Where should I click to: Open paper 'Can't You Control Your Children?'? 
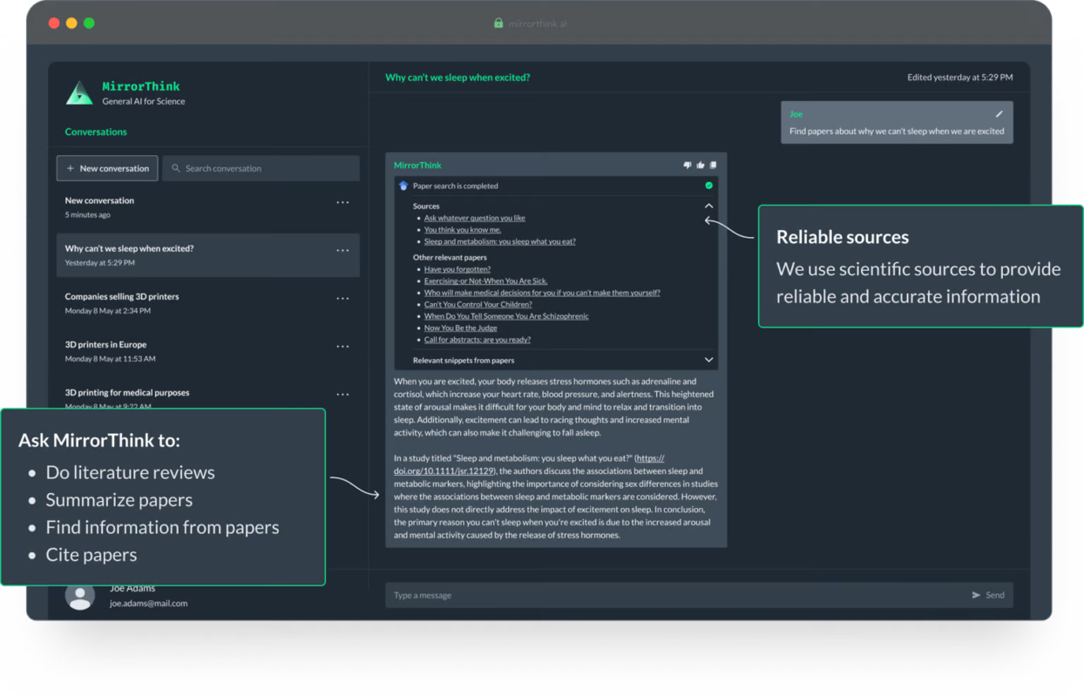pyautogui.click(x=478, y=305)
